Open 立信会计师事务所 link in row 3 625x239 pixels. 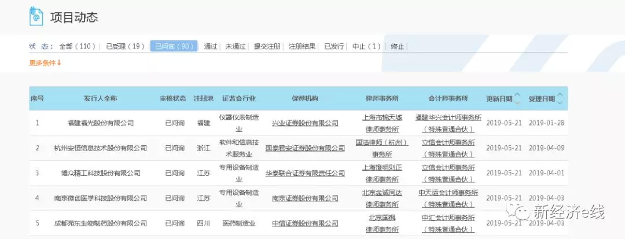point(448,173)
